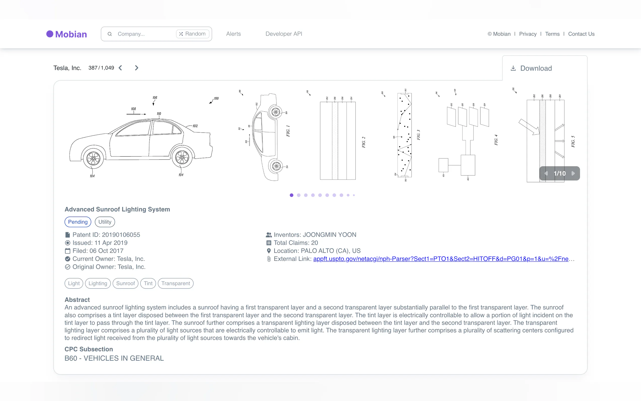Image resolution: width=641 pixels, height=401 pixels.
Task: Click the Sunroof keyword tag
Action: [125, 283]
